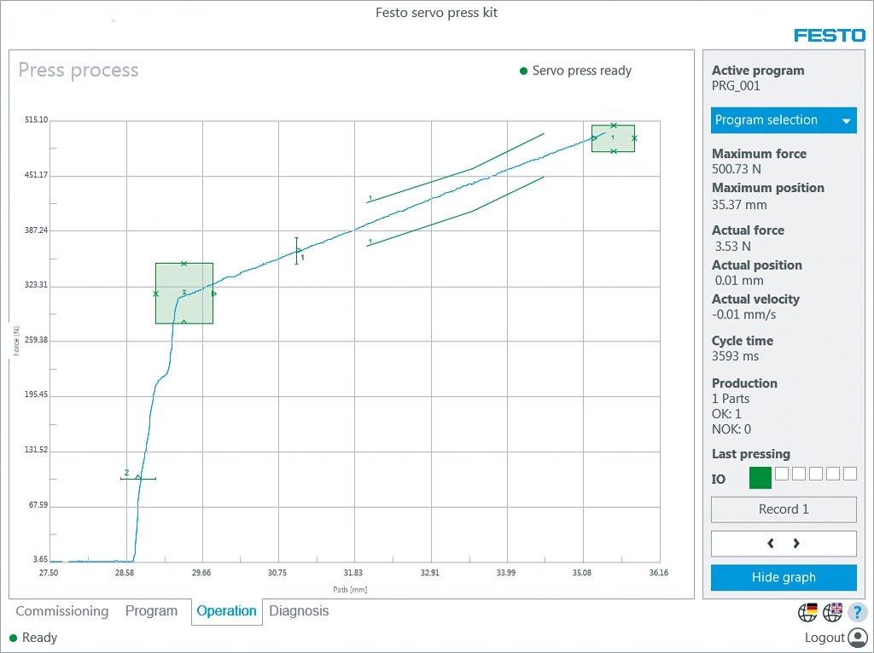Click the Program selection dropdown arrow

pos(846,121)
